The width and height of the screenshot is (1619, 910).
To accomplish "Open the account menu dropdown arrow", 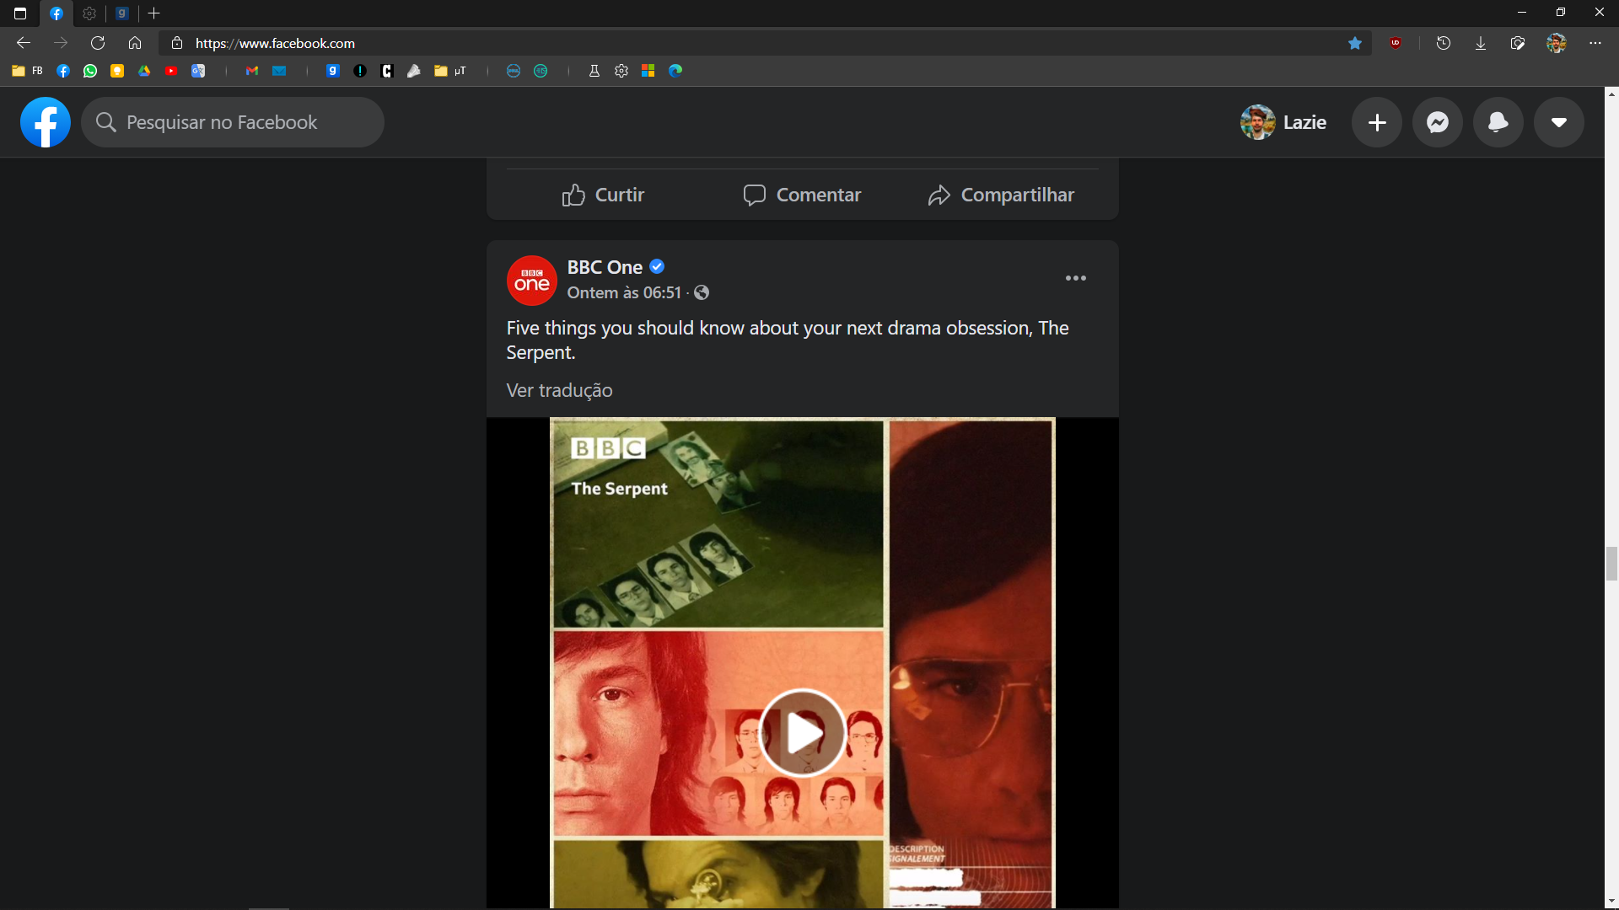I will 1558,122.
